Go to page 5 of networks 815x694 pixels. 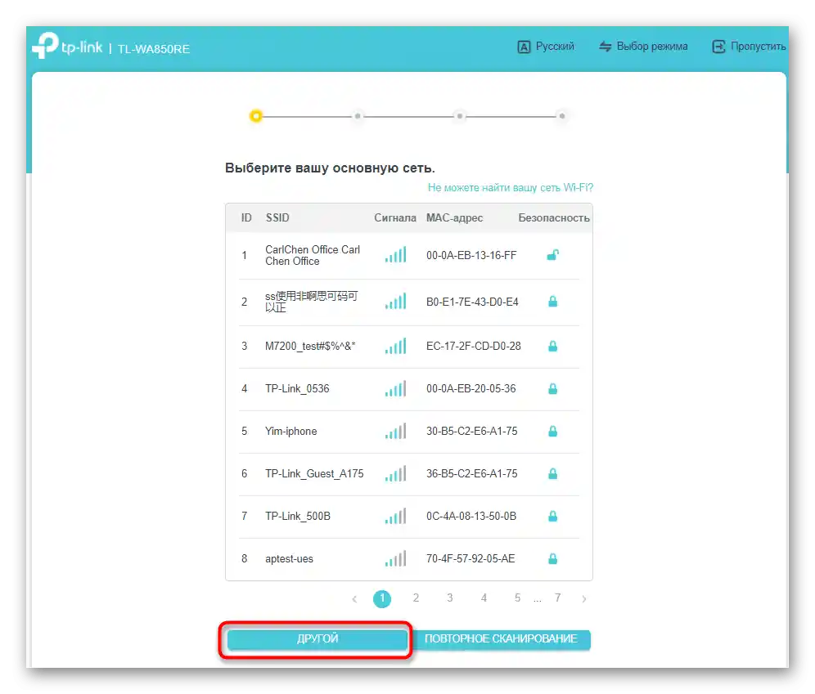pyautogui.click(x=518, y=598)
